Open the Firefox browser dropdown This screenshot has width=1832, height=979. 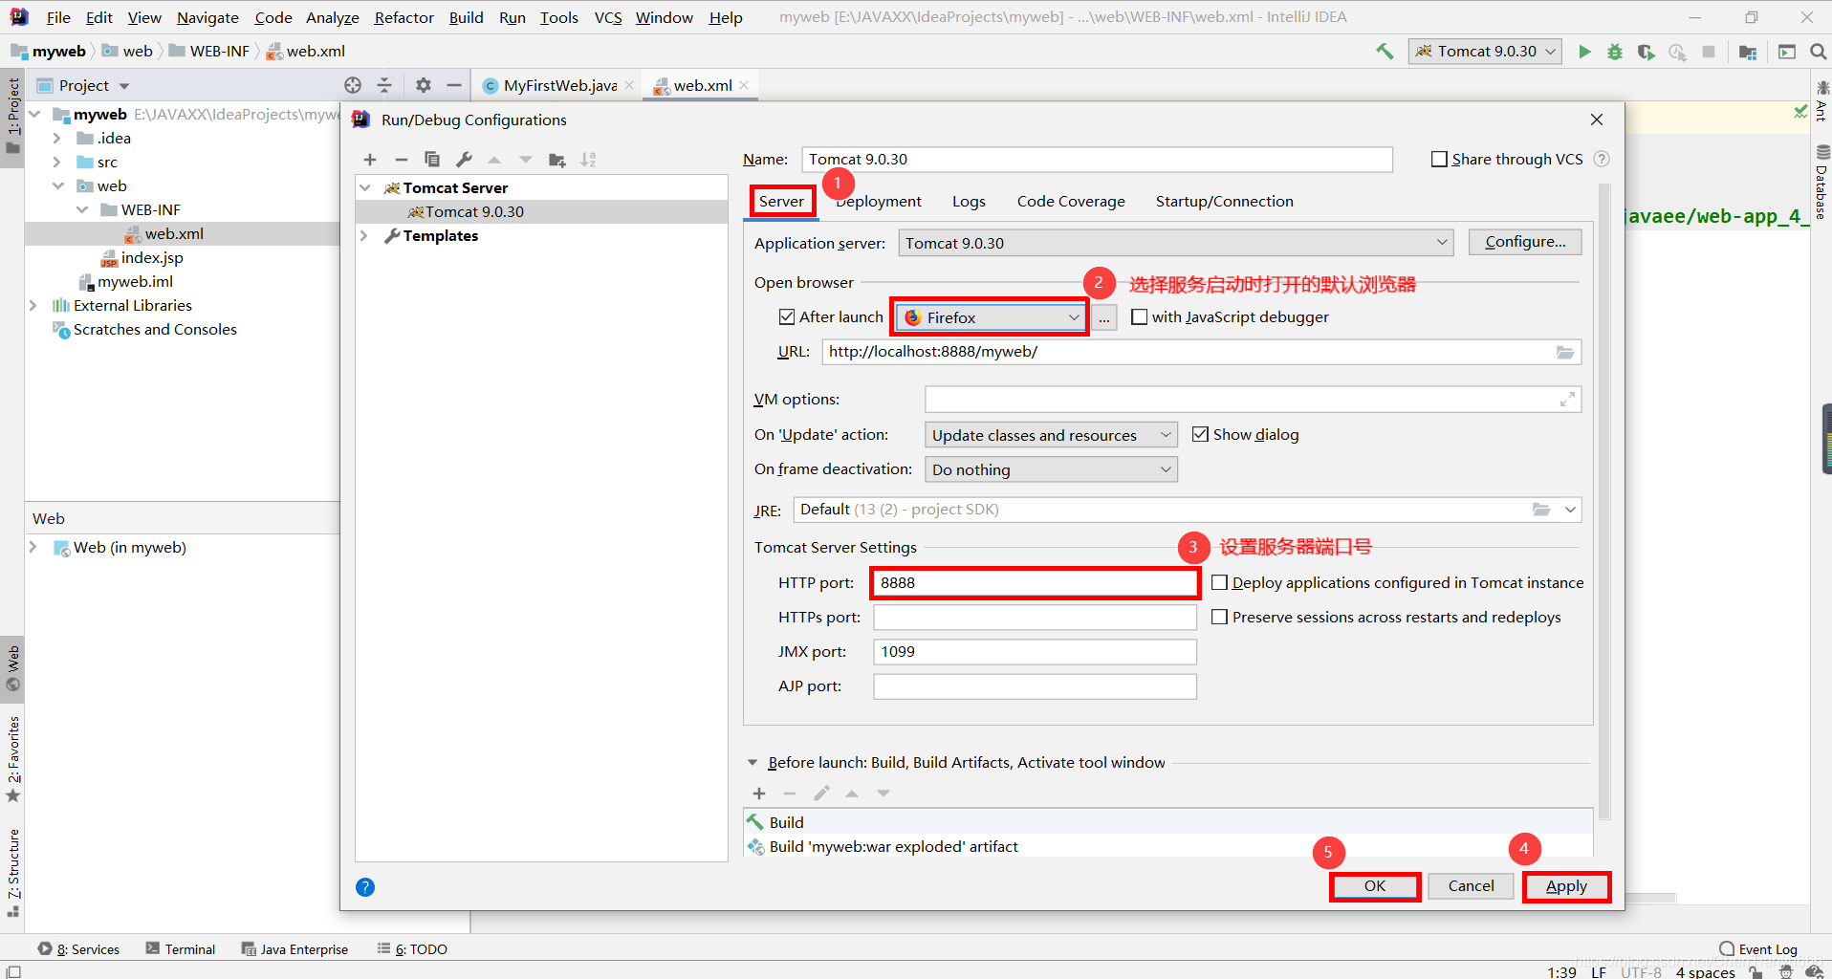[991, 317]
